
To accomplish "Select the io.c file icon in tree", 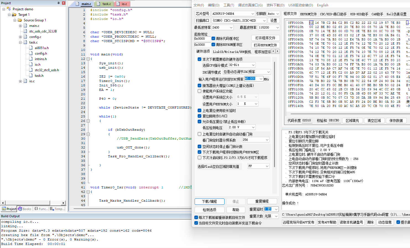I will (x=25, y=81).
